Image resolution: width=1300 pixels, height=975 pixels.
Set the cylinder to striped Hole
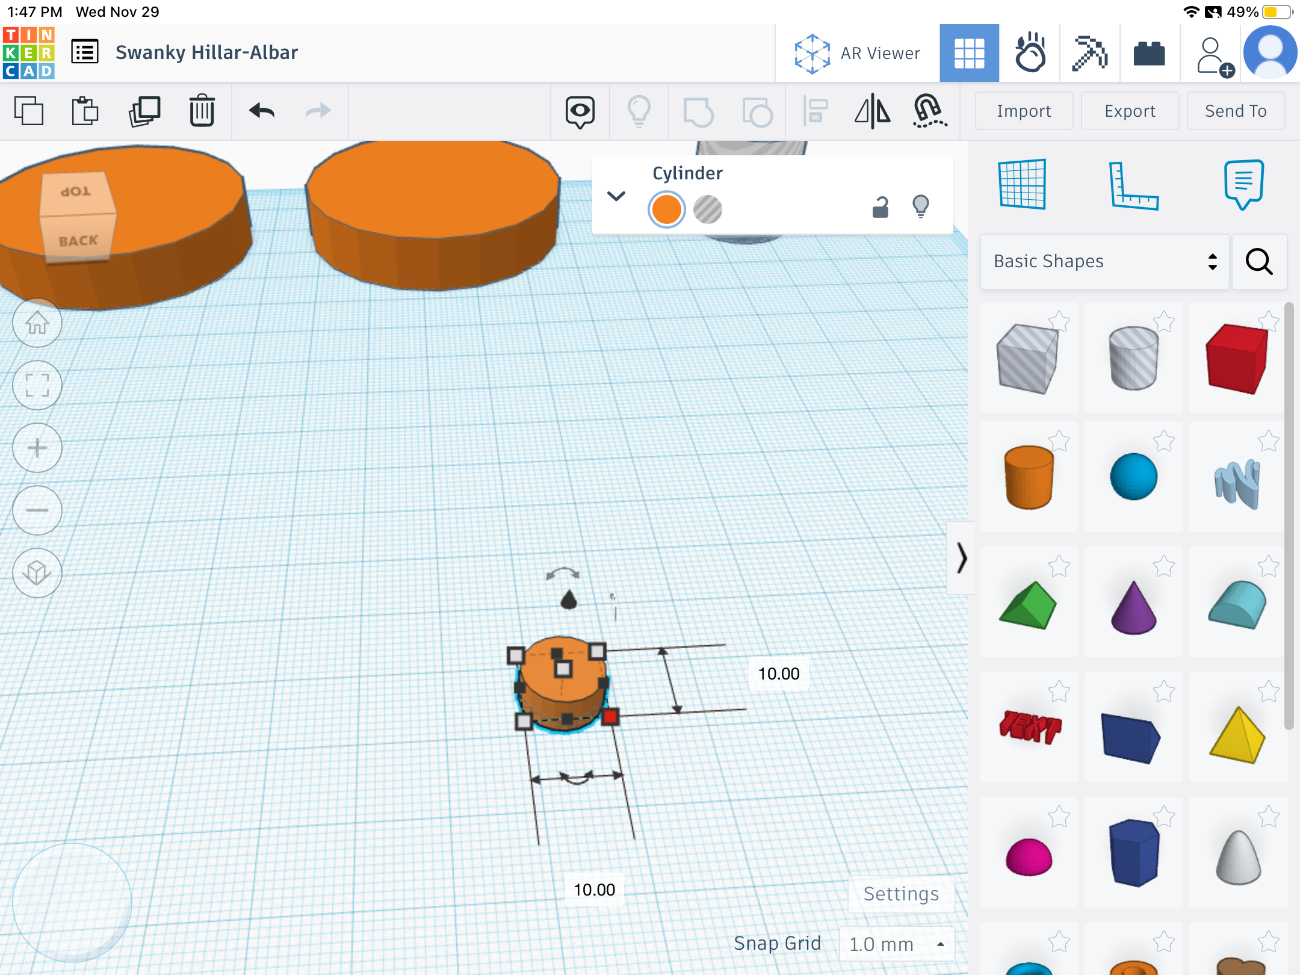pyautogui.click(x=708, y=209)
